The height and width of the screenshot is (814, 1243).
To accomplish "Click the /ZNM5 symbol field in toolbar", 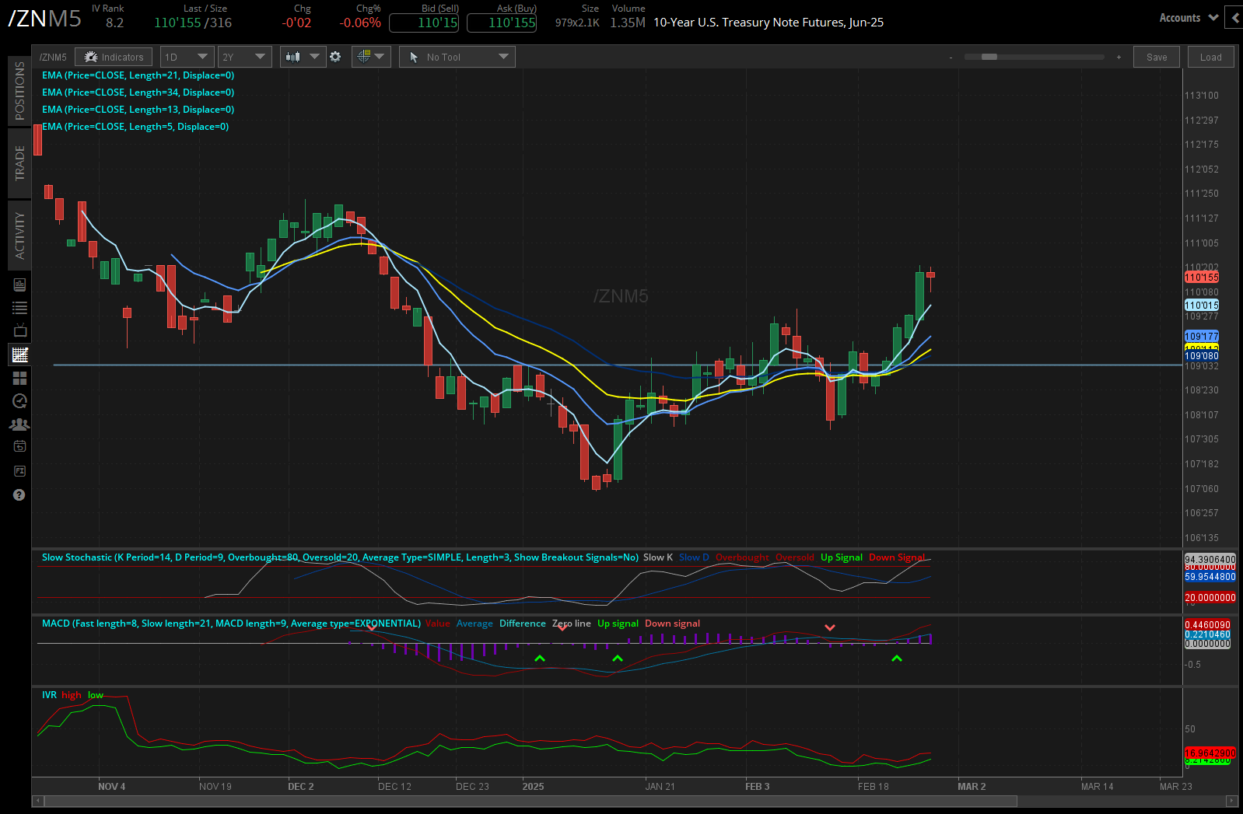I will tap(53, 57).
